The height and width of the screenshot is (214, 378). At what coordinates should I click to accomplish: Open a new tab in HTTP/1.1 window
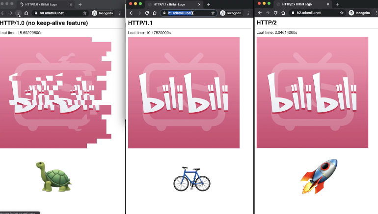click(209, 4)
